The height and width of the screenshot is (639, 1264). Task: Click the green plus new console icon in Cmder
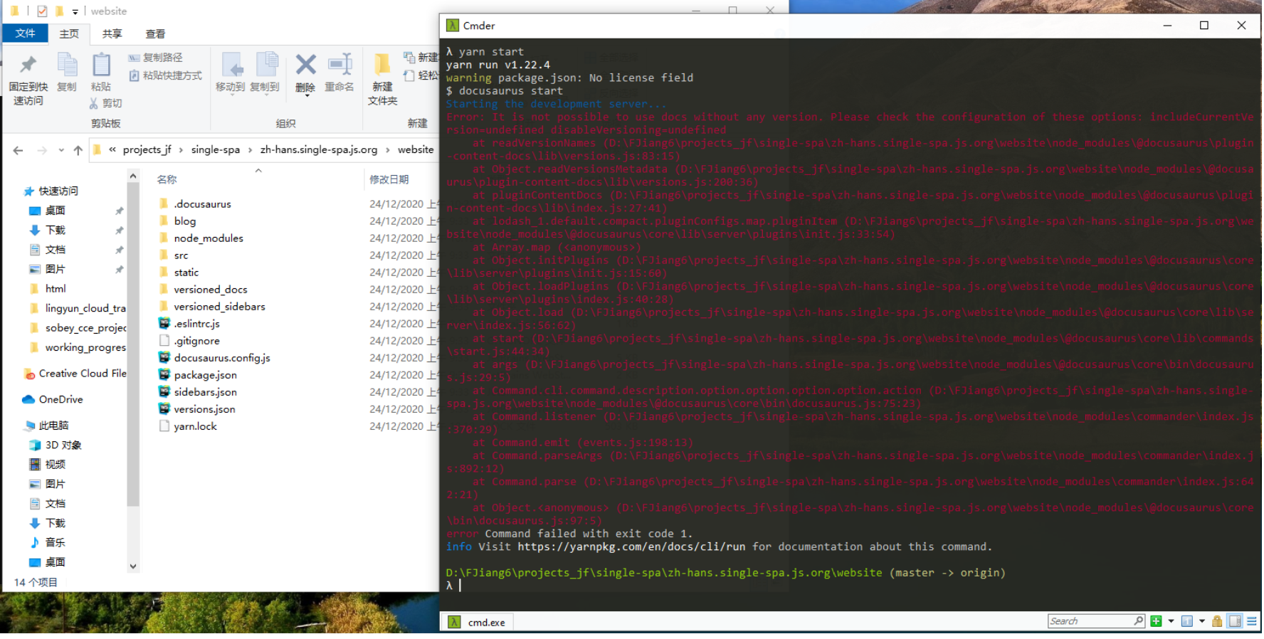click(x=1156, y=621)
